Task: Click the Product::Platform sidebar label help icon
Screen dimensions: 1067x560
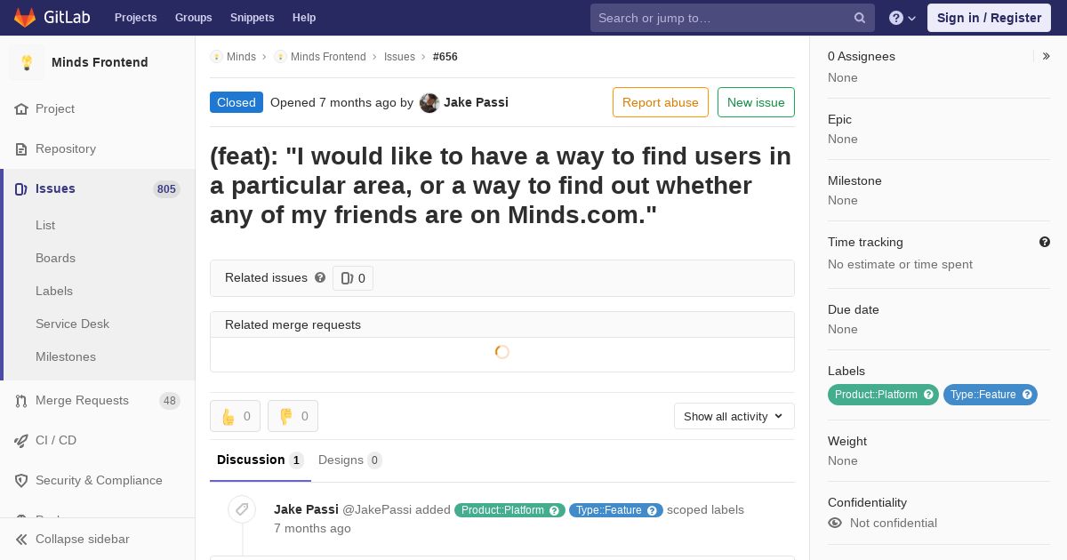Action: [x=929, y=395]
